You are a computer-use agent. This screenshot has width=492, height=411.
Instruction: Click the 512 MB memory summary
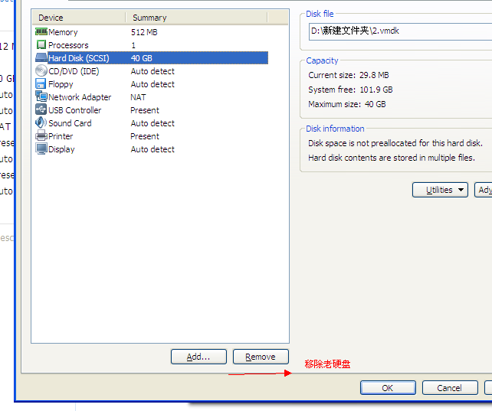144,32
